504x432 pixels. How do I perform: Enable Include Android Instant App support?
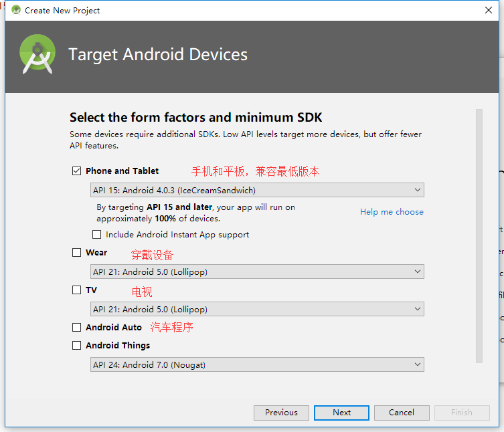pos(97,235)
